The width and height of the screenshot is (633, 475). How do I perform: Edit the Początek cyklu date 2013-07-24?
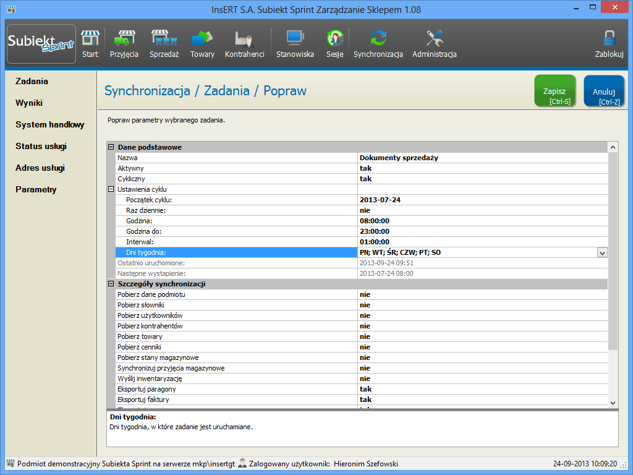tap(482, 200)
